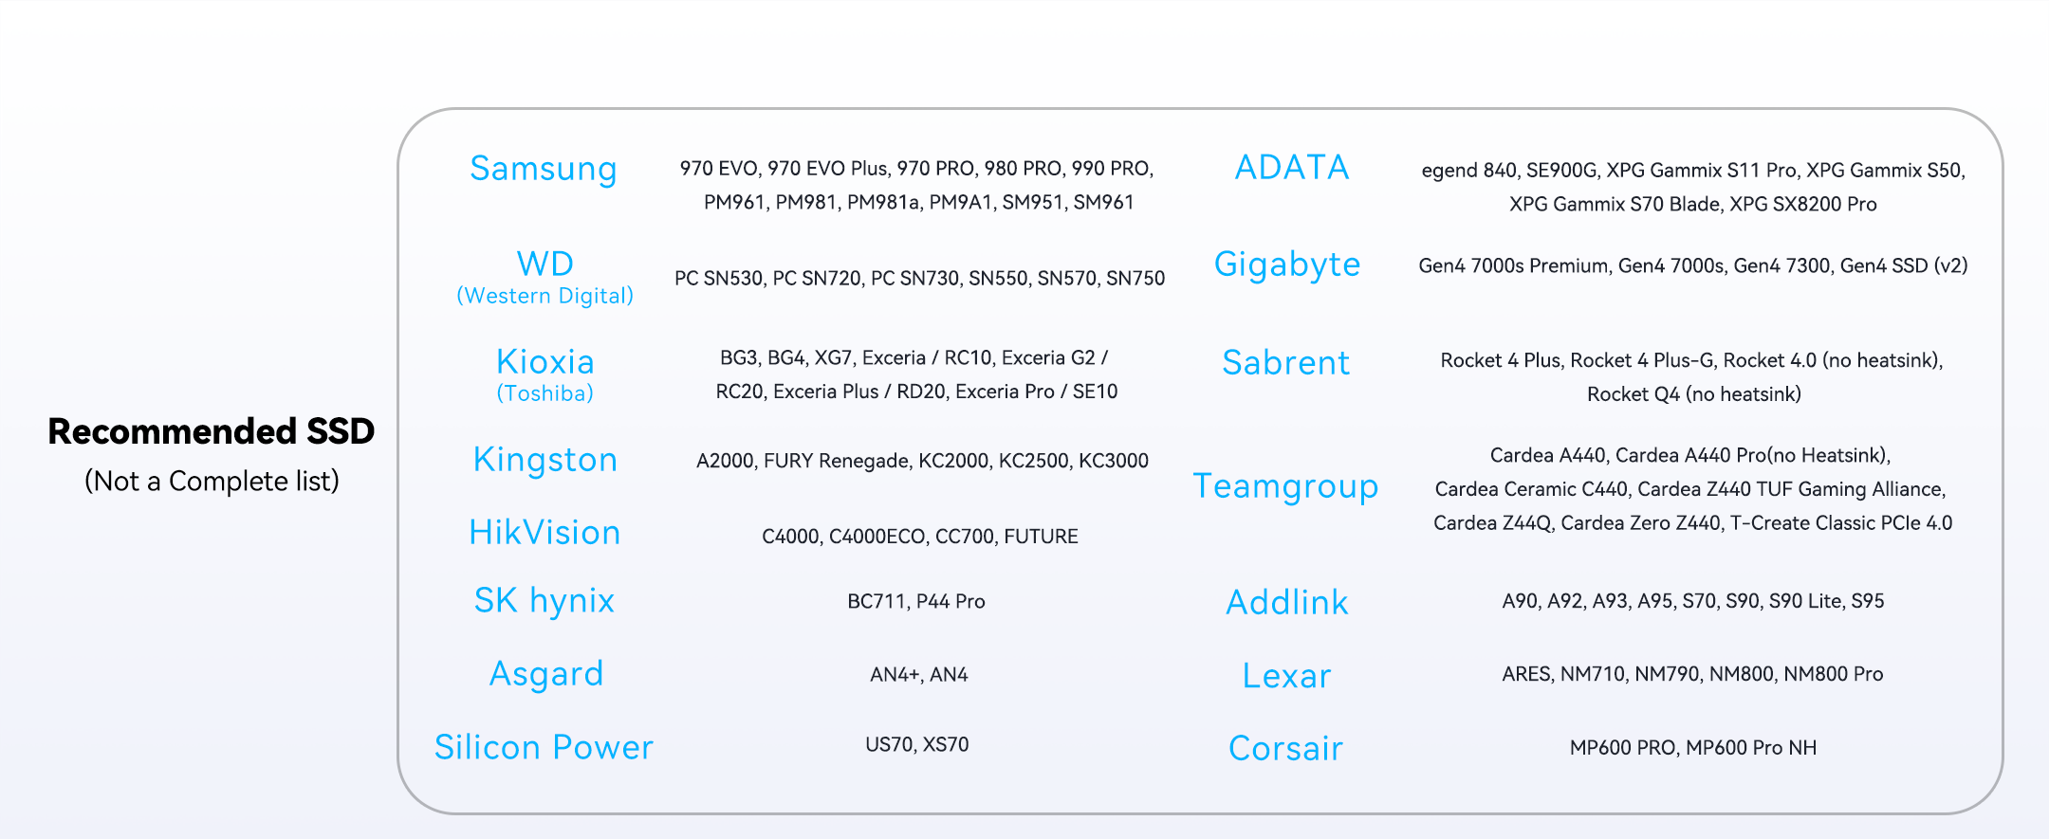Select the Lexar brand heading

point(1286,676)
